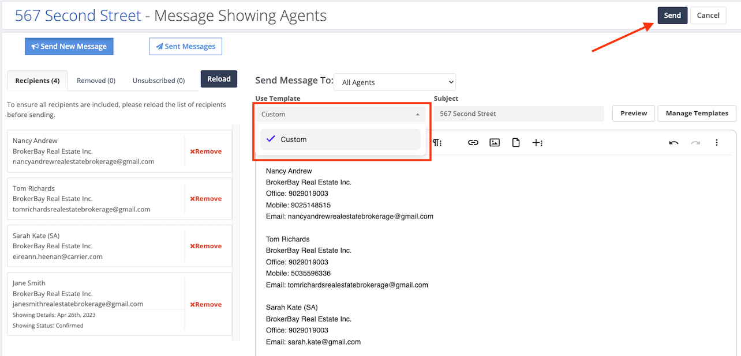The width and height of the screenshot is (741, 356).
Task: Undo the last edit in editor
Action: [673, 143]
